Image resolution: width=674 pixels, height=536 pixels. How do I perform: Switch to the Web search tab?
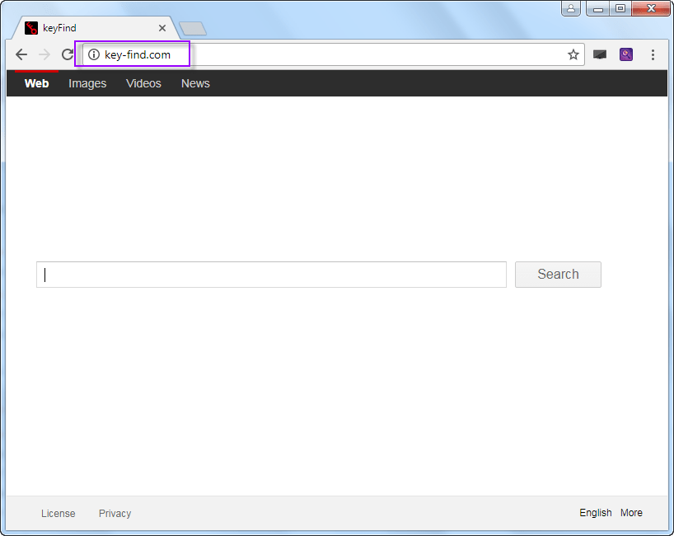[36, 83]
